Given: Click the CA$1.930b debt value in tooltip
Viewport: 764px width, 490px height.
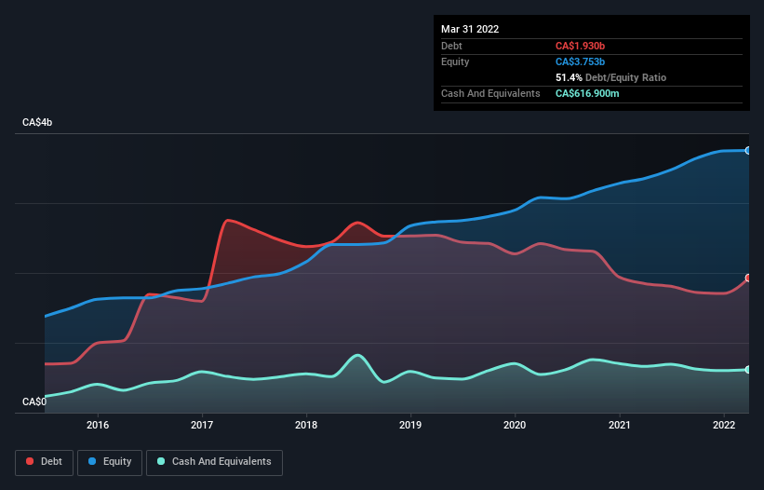Looking at the screenshot, I should click(x=580, y=46).
